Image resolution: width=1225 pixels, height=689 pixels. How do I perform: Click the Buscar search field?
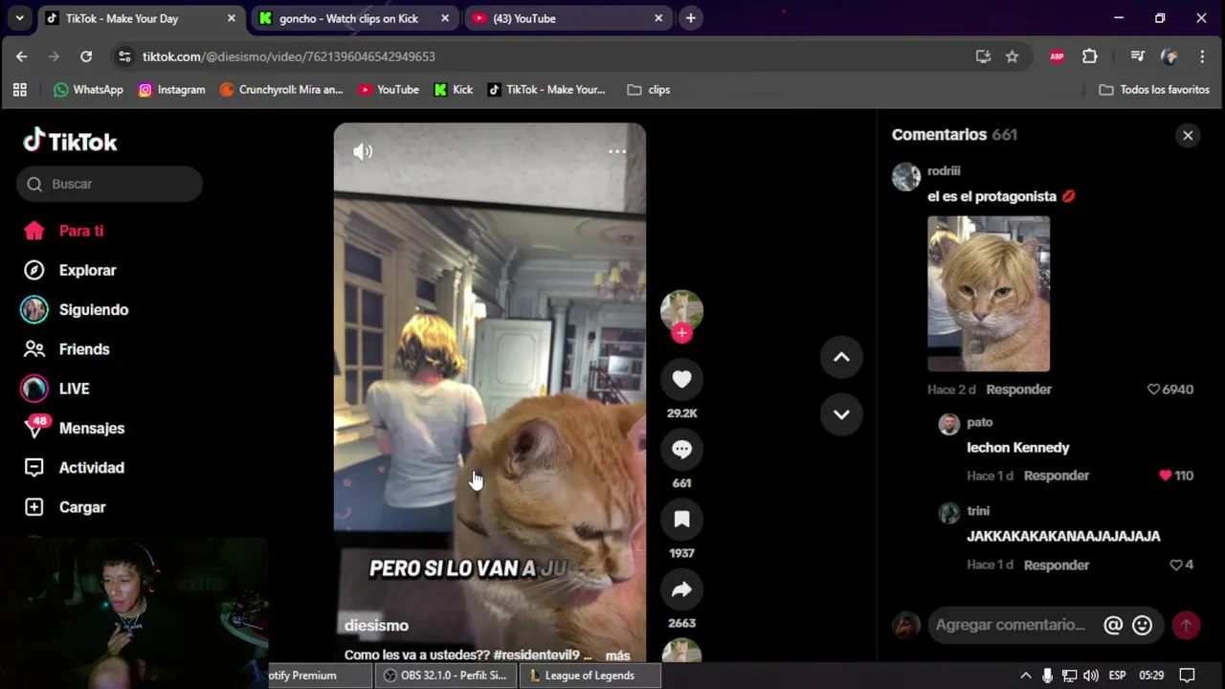pos(109,184)
